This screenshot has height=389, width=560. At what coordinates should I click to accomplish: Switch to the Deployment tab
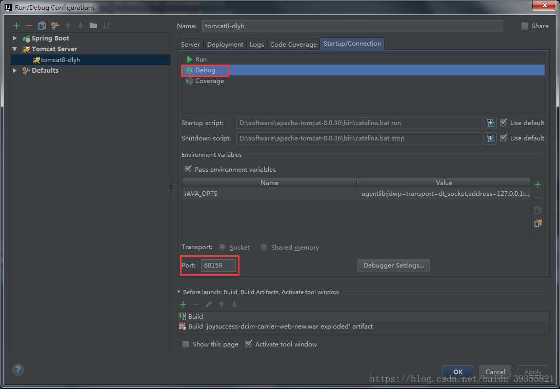tap(225, 44)
